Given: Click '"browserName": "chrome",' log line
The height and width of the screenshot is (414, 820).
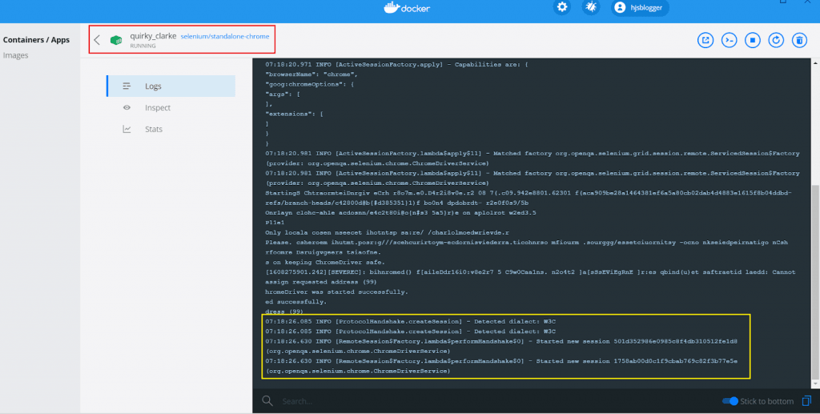Looking at the screenshot, I should pos(312,74).
